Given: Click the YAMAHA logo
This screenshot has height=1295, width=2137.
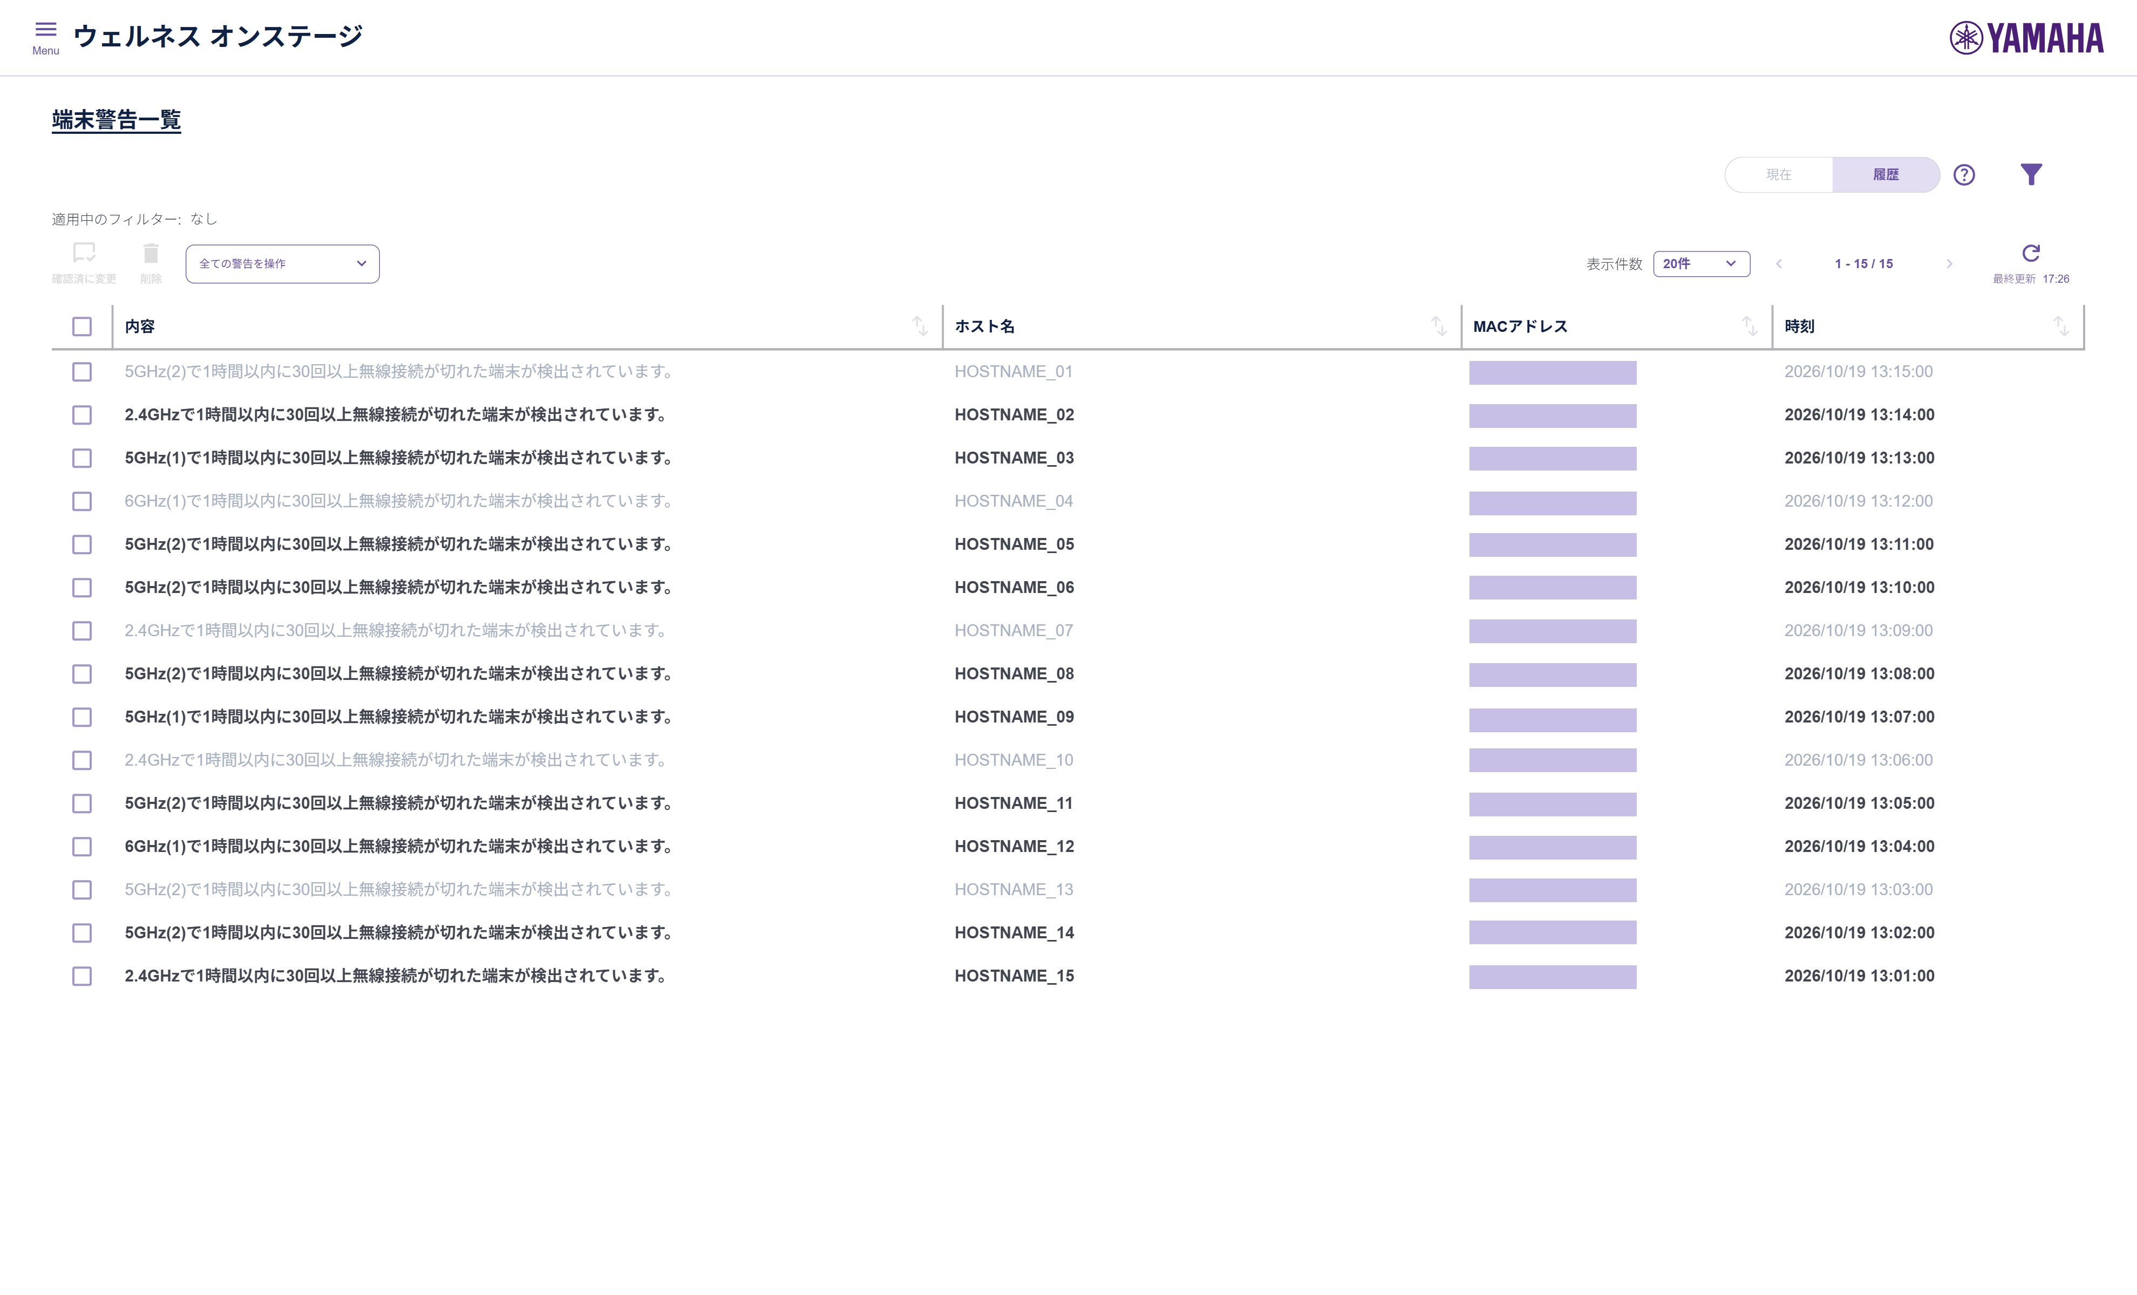Looking at the screenshot, I should (x=2027, y=38).
